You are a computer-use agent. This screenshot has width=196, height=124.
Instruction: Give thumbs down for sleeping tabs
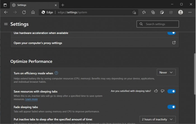tap(162, 91)
